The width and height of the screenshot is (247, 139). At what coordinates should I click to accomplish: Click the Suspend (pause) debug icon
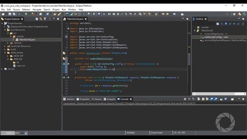click(114, 14)
